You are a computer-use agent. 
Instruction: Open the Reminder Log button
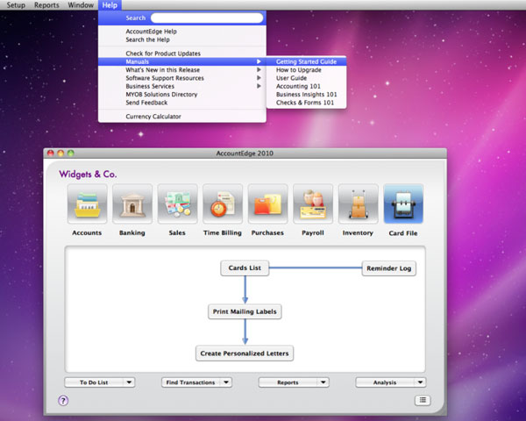[x=388, y=268]
